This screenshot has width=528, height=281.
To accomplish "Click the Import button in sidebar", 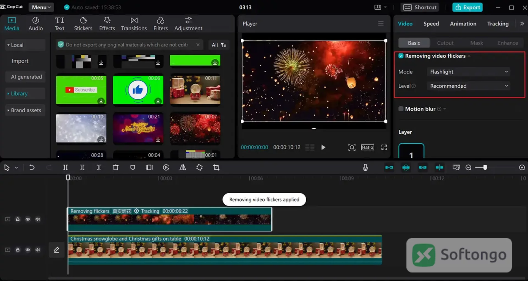I will point(20,61).
